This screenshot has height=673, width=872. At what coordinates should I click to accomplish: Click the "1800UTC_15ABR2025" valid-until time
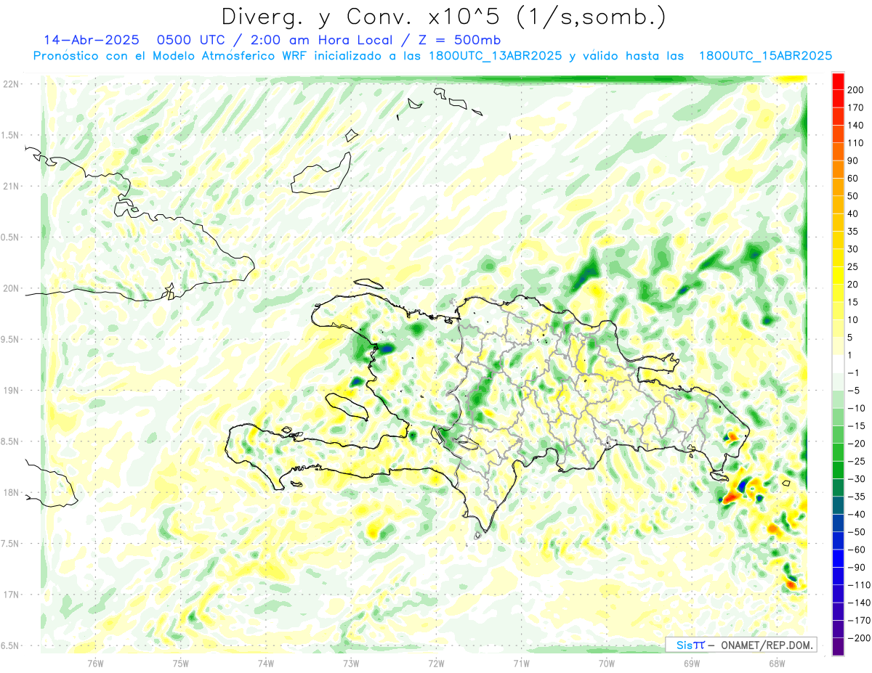tap(765, 56)
